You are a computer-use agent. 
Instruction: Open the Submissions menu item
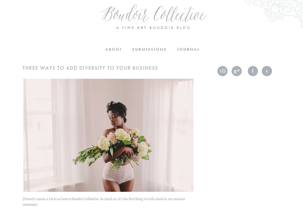(149, 49)
